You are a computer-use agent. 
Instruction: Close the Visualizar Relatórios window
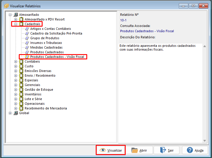tap(203, 6)
